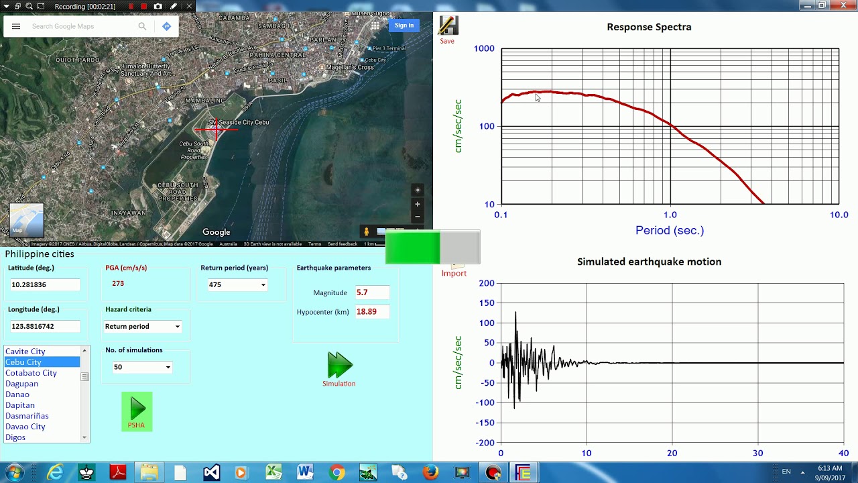Viewport: 858px width, 483px height.
Task: Click the Latitude input field
Action: 45,284
